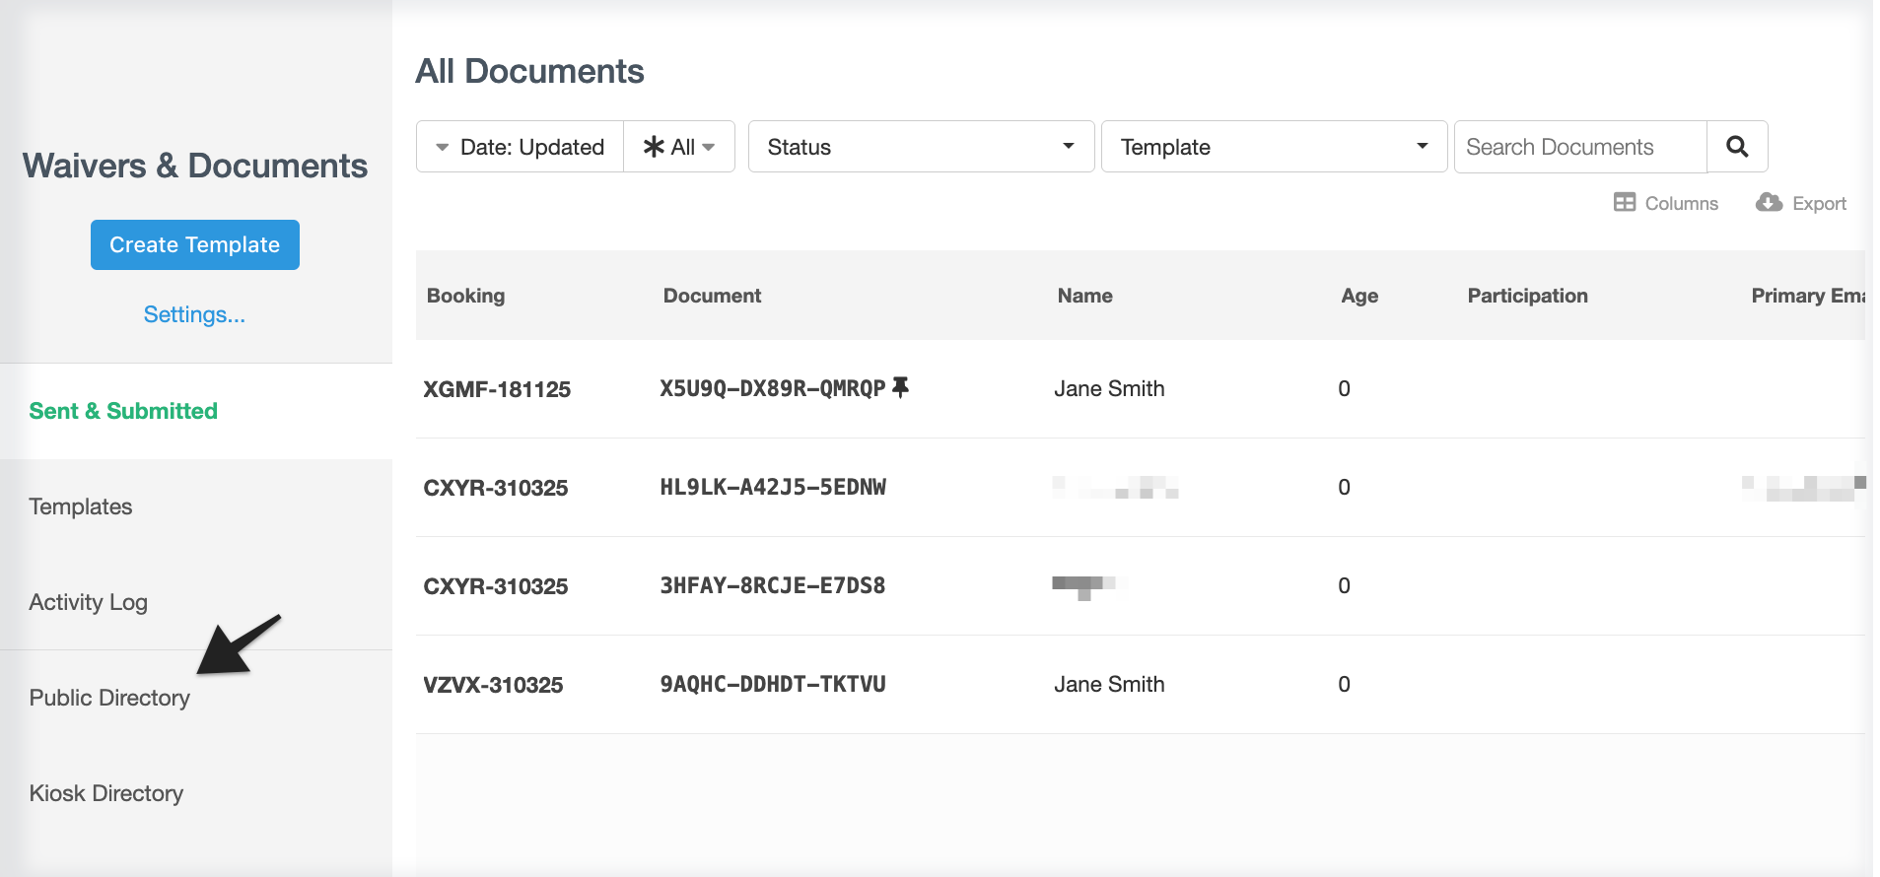1880x877 pixels.
Task: Sort by the Age column header
Action: pyautogui.click(x=1359, y=296)
